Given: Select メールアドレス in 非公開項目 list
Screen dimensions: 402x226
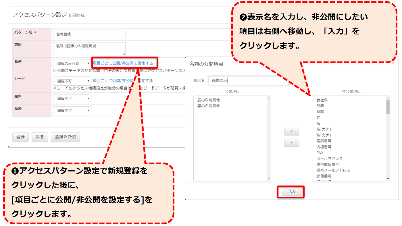Looking at the screenshot, I should pyautogui.click(x=330, y=159).
